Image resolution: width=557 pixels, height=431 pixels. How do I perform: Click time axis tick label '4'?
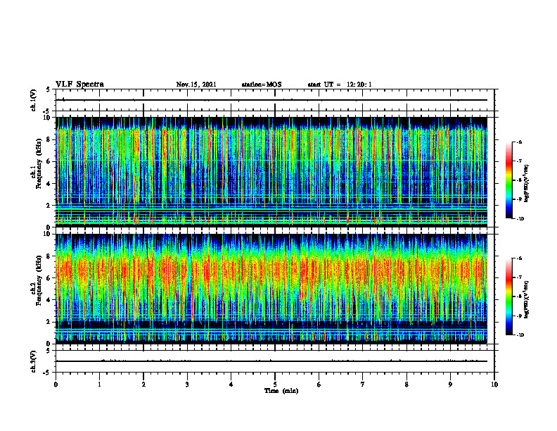tap(231, 385)
